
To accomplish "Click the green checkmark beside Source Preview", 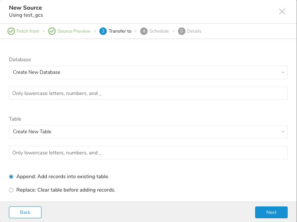I will tap(52, 31).
